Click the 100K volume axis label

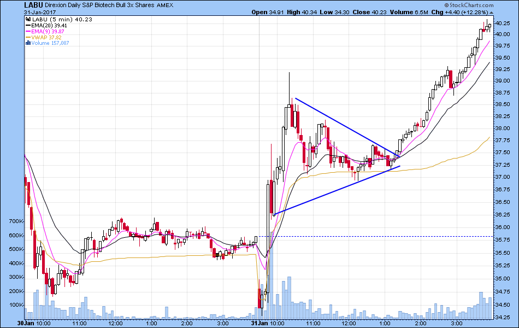[16, 305]
